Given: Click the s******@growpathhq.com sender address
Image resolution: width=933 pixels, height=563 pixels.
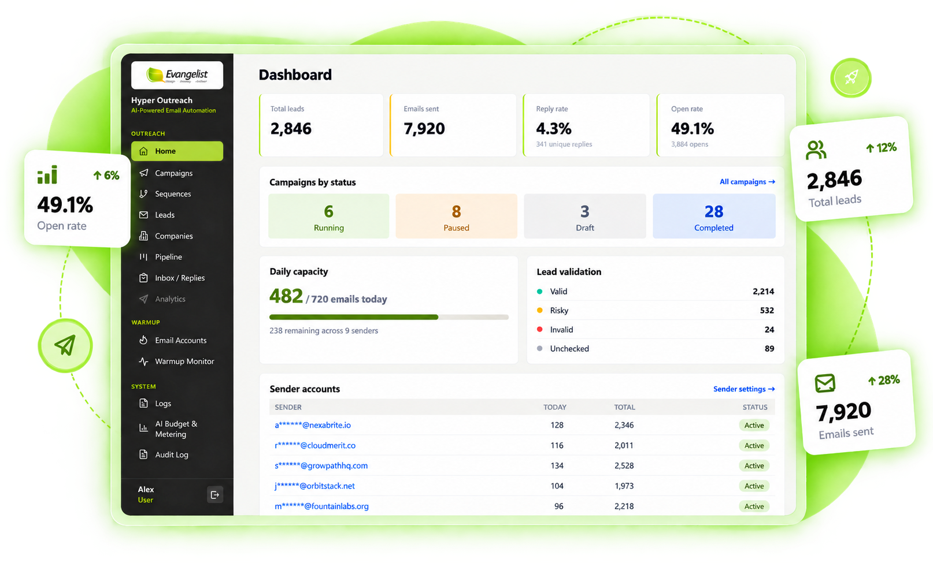Looking at the screenshot, I should coord(321,466).
